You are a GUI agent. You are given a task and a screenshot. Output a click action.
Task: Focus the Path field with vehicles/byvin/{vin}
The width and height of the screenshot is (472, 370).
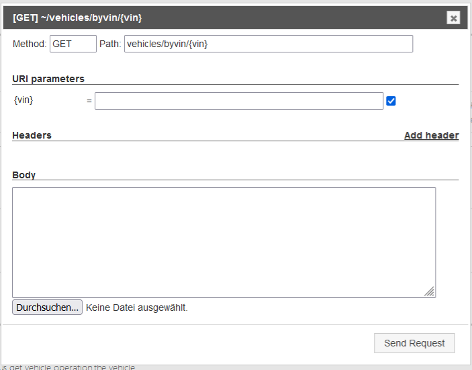[x=268, y=44]
